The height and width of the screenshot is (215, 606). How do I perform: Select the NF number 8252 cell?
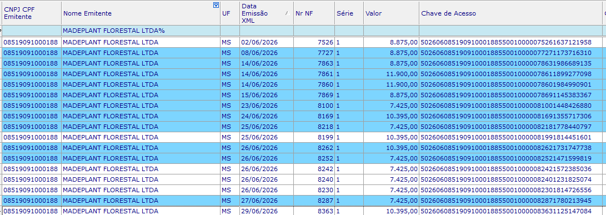click(x=314, y=158)
